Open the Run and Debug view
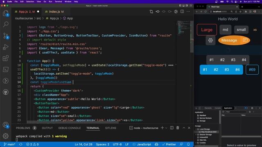The width and height of the screenshot is (262, 147). [x=6, y=47]
